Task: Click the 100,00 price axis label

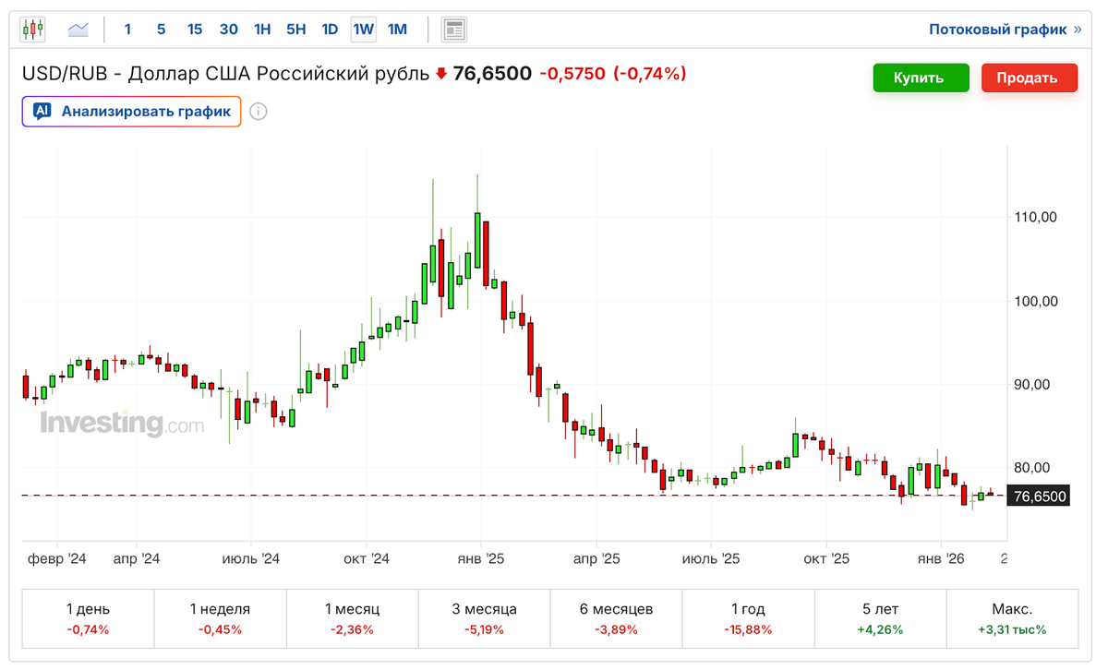Action: click(x=1035, y=302)
